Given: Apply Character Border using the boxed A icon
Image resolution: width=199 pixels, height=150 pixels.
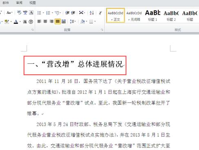Looking at the screenshot, I should pyautogui.click(x=31, y=13).
